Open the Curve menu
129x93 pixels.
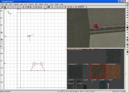(51, 4)
